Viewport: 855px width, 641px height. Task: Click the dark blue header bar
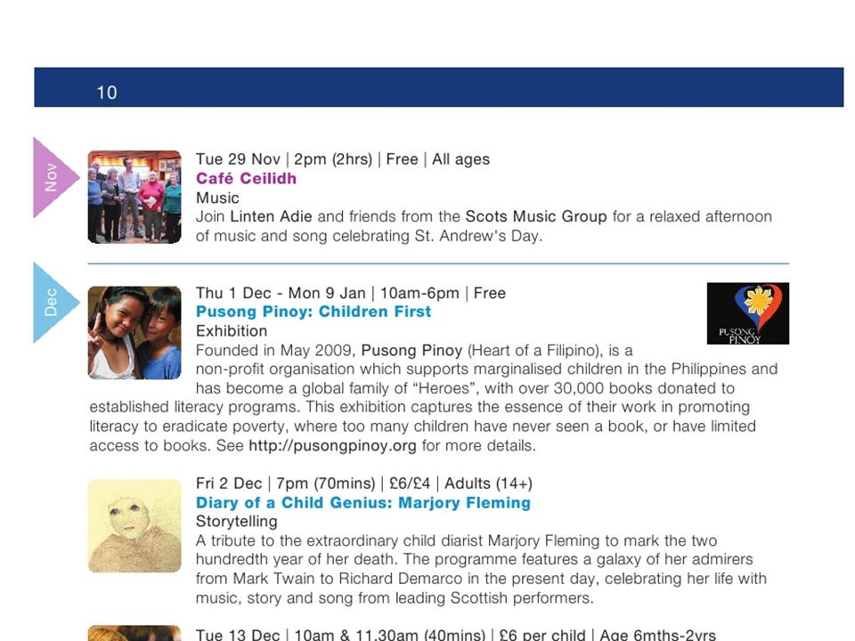(x=439, y=87)
